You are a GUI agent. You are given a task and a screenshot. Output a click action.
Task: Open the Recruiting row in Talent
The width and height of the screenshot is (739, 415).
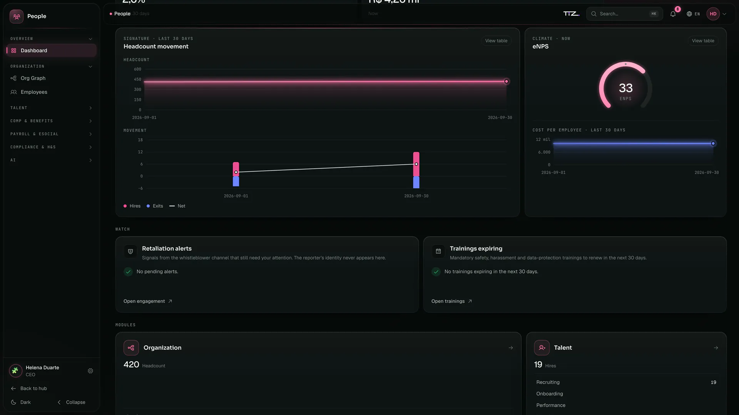pos(626,382)
